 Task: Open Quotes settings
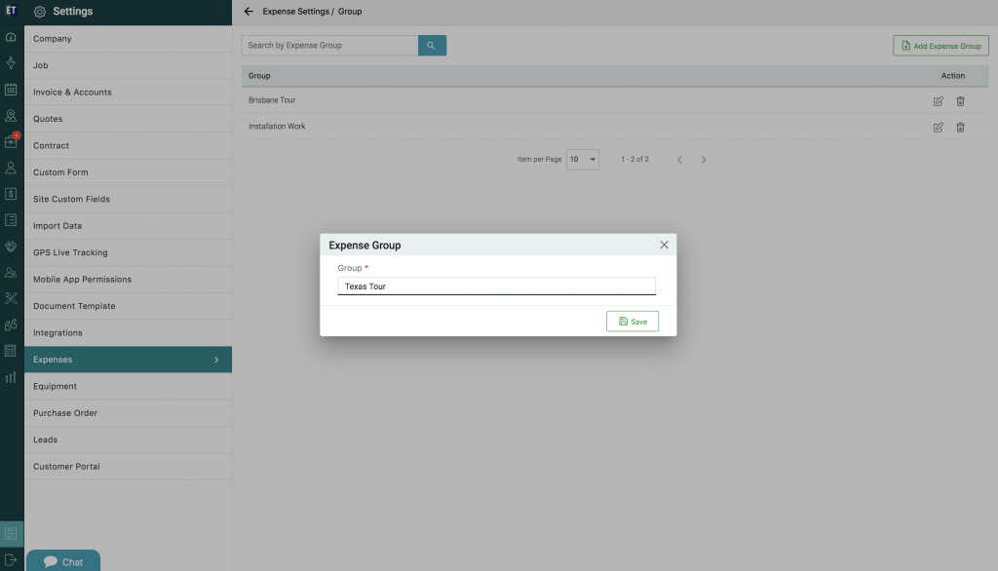(x=128, y=119)
